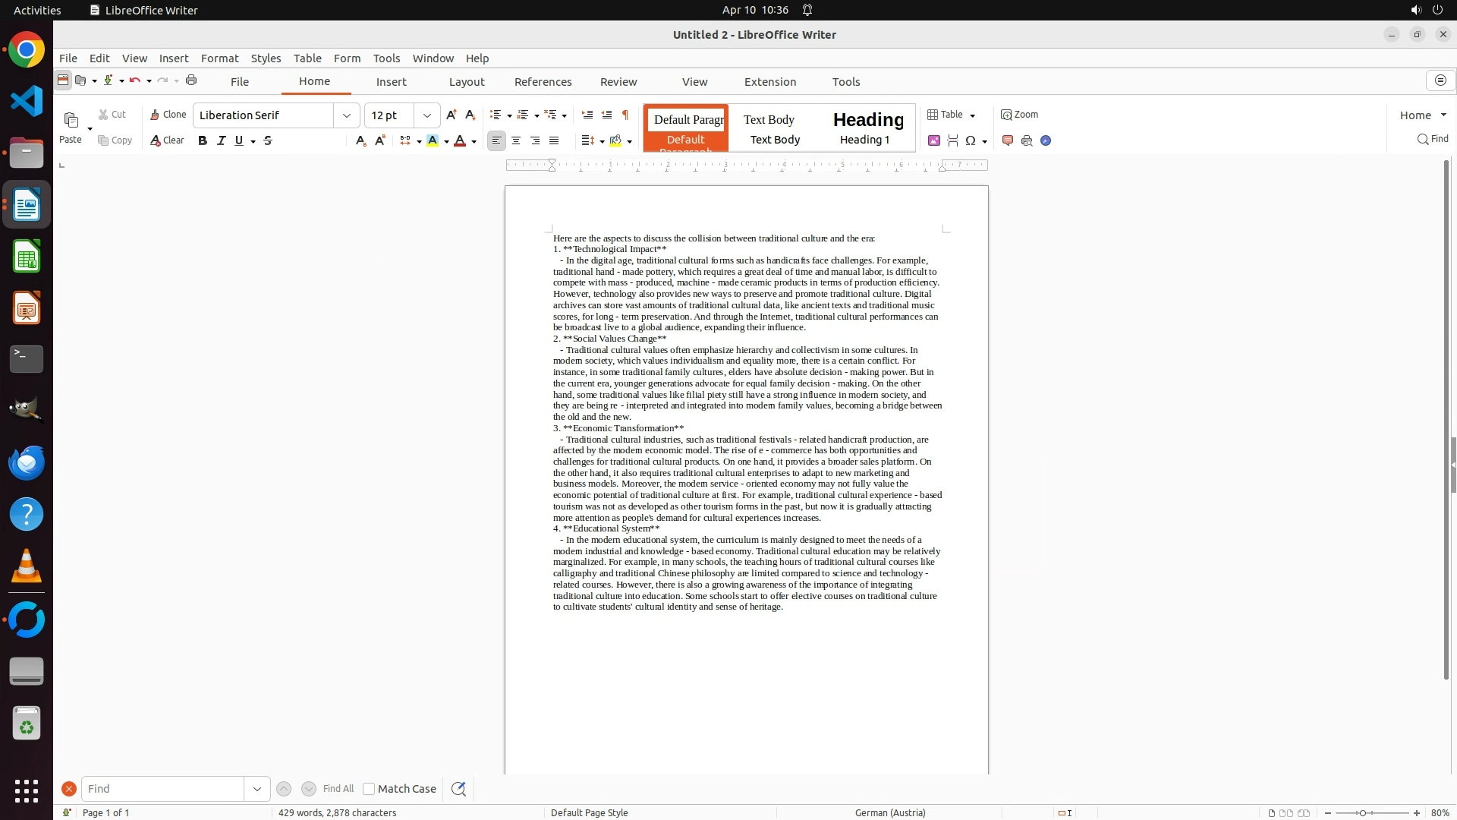Switch to the Layout tab
This screenshot has height=820, width=1457.
466,81
